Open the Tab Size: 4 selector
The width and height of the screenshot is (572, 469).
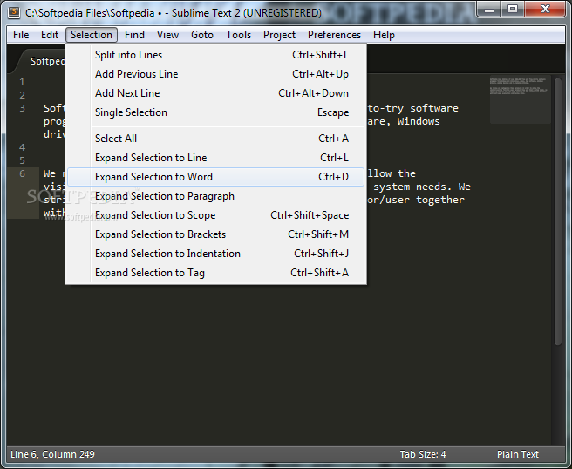pyautogui.click(x=422, y=454)
